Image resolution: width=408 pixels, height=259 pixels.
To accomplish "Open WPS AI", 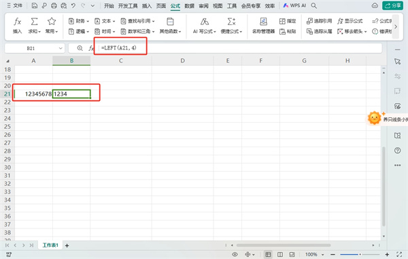I will pyautogui.click(x=294, y=5).
